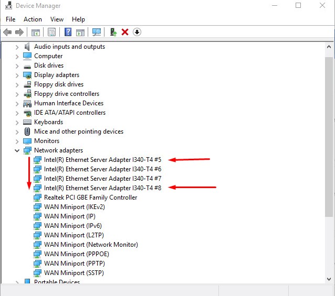This screenshot has height=296, width=335.
Task: Minimize the Device Manager window
Action: 275,5
